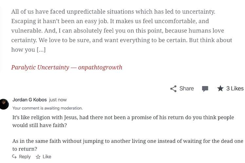Viewport: 245px width, 163px height.
Task: Click the "just now" comment timestamp
Action: (x=58, y=100)
